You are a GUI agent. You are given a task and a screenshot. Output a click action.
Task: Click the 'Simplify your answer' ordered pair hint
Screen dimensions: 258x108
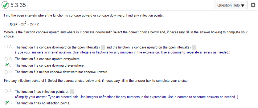[127, 97]
